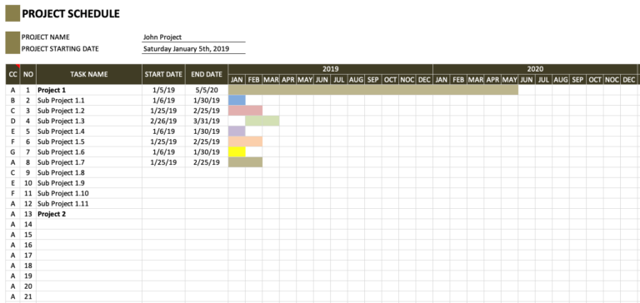Click the END DATE column header
This screenshot has width=640, height=303.
207,74
